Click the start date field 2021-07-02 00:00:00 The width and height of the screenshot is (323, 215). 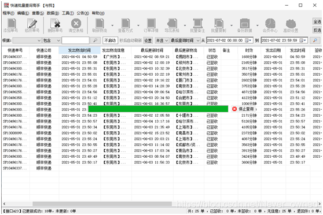coord(229,40)
